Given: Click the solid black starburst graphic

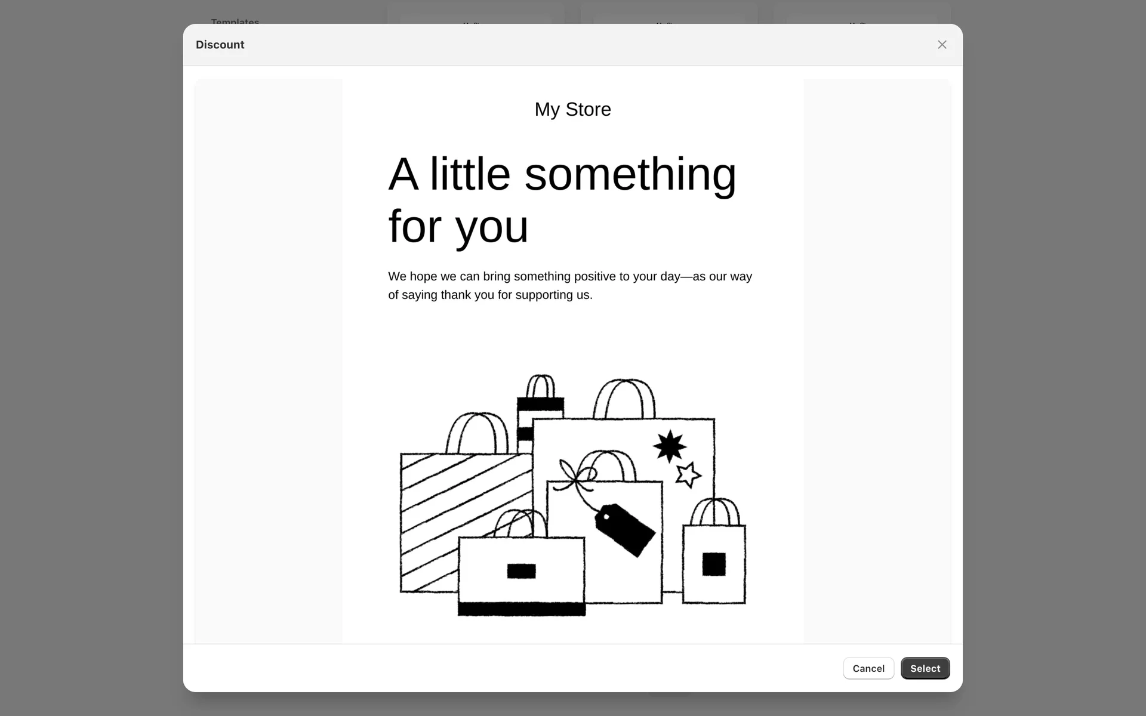Looking at the screenshot, I should [x=669, y=446].
